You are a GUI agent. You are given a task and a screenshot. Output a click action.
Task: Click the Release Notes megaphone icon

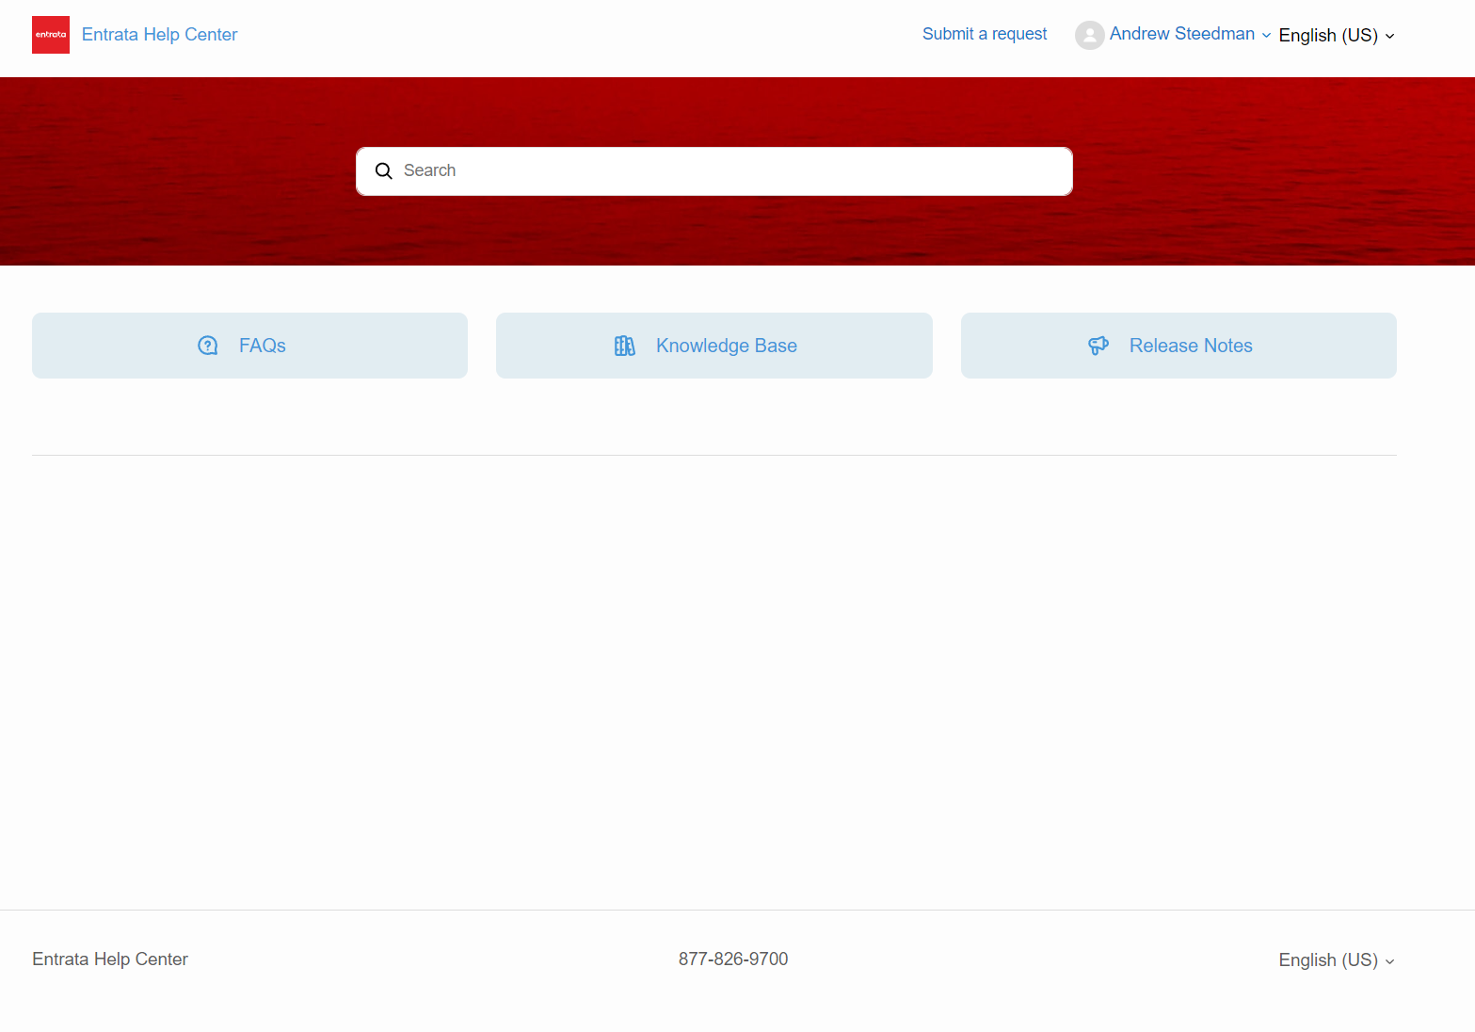pos(1098,346)
